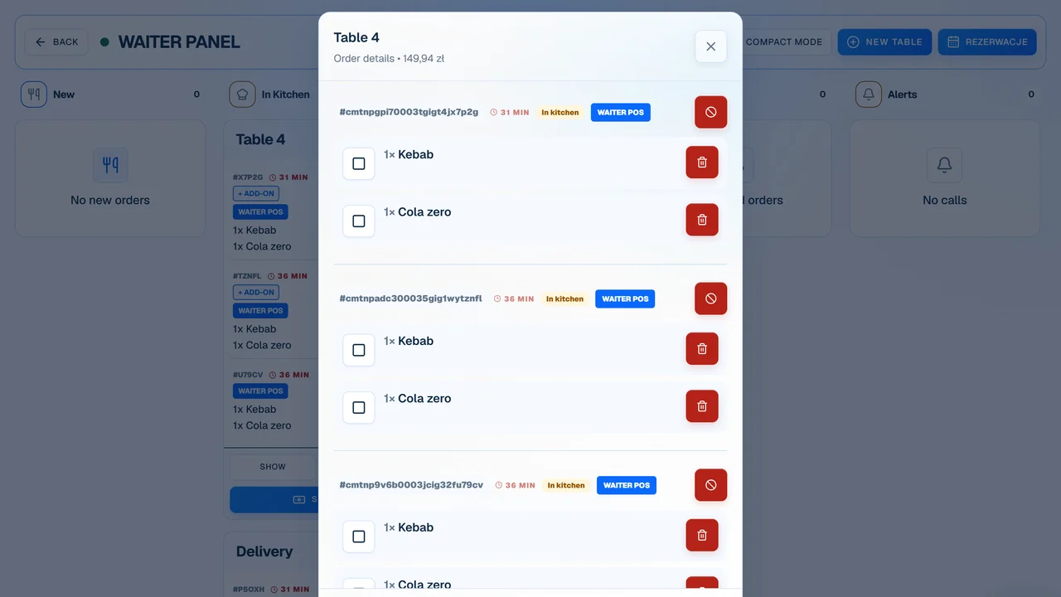This screenshot has height=597, width=1061.
Task: Click the Delivery card heading
Action: pyautogui.click(x=264, y=551)
